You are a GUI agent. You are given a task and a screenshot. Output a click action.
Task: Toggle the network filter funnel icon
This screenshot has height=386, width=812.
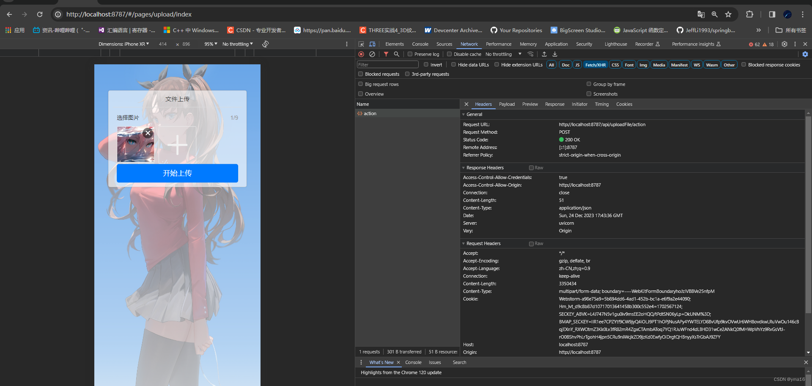point(386,54)
